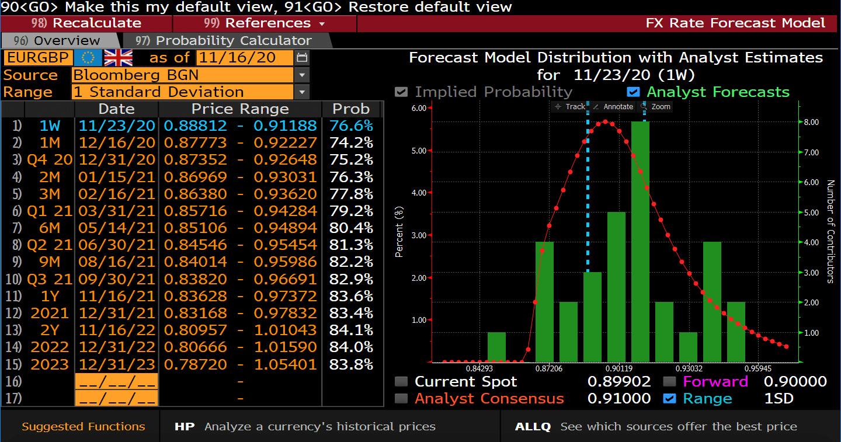This screenshot has height=442, width=841.
Task: Click the empty date field in row 17
Action: click(116, 399)
